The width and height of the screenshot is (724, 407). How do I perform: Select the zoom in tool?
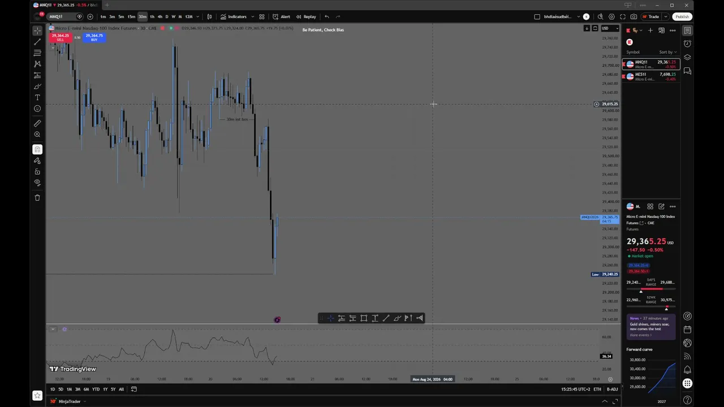click(x=37, y=135)
